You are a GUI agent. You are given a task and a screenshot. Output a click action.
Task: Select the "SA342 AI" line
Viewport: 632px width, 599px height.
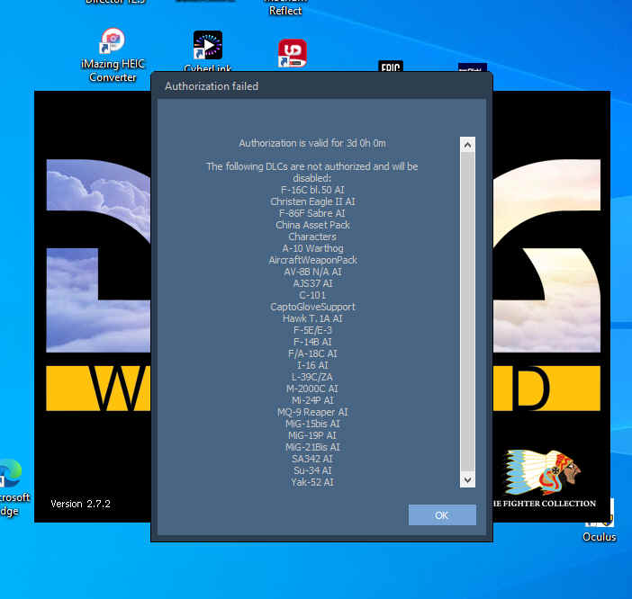point(312,459)
